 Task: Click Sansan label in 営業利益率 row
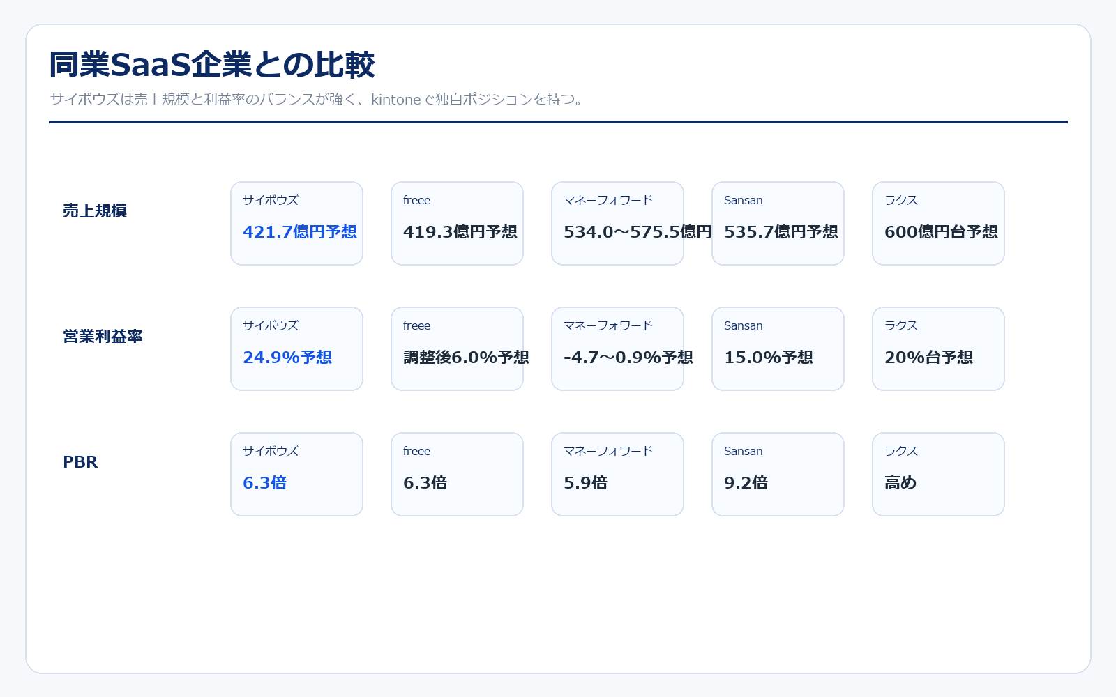pos(744,325)
